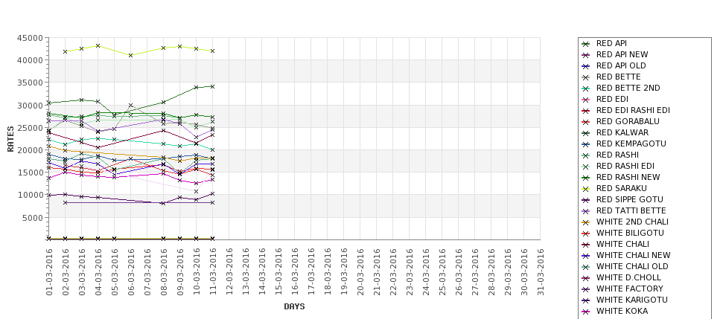Viewport: 726px width, 319px height.
Task: Select RED SARAKU legend entry
Action: point(621,188)
